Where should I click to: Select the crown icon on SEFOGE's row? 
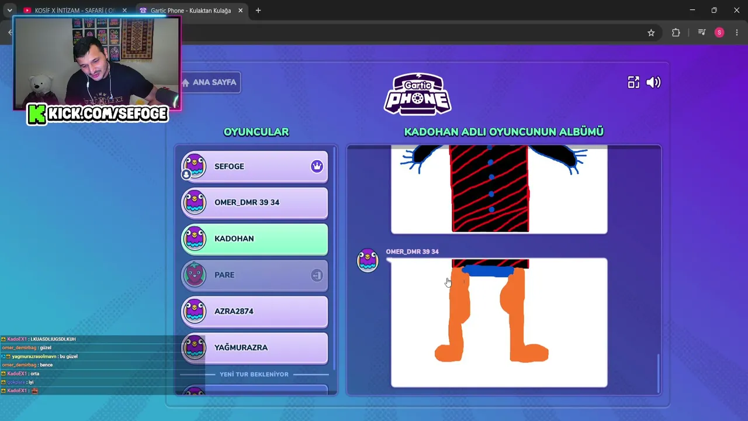point(317,166)
